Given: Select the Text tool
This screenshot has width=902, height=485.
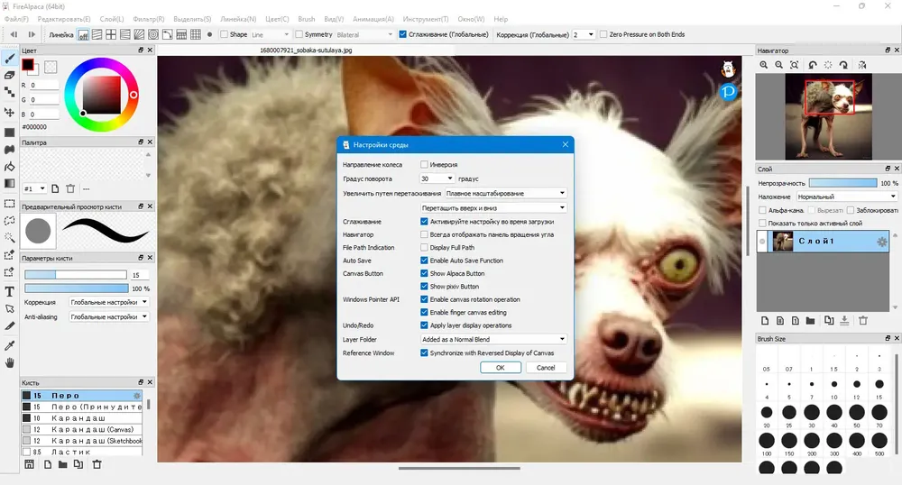Looking at the screenshot, I should (9, 291).
